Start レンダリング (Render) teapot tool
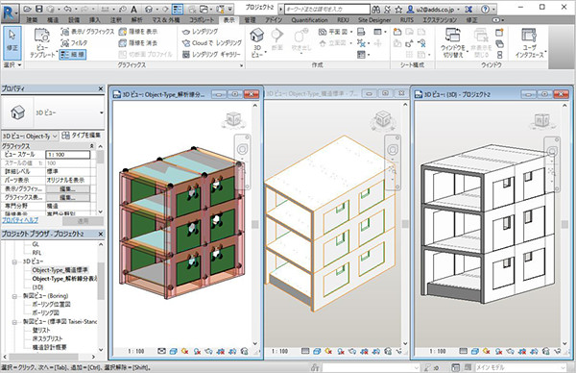The width and height of the screenshot is (576, 373). click(x=201, y=32)
